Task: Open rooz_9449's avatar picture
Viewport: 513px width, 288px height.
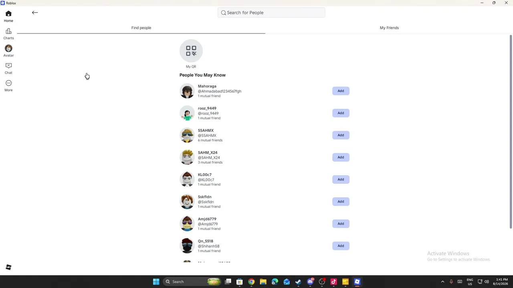Action: pyautogui.click(x=187, y=113)
